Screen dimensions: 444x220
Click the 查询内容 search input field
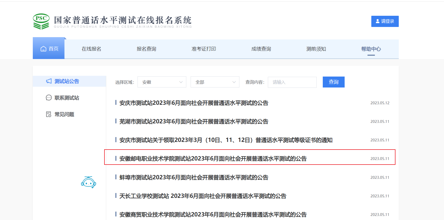click(292, 82)
